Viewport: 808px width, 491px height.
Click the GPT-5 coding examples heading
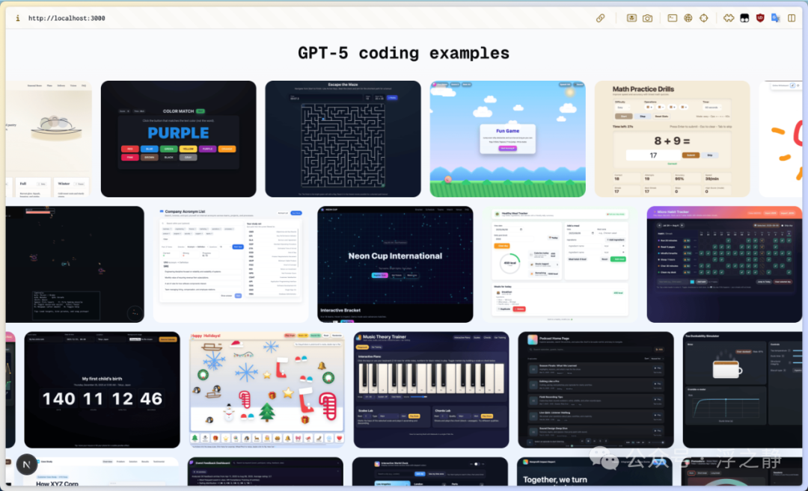pyautogui.click(x=403, y=53)
